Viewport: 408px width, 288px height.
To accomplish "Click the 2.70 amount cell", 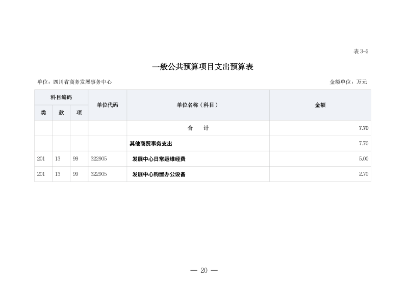I will tap(363, 174).
